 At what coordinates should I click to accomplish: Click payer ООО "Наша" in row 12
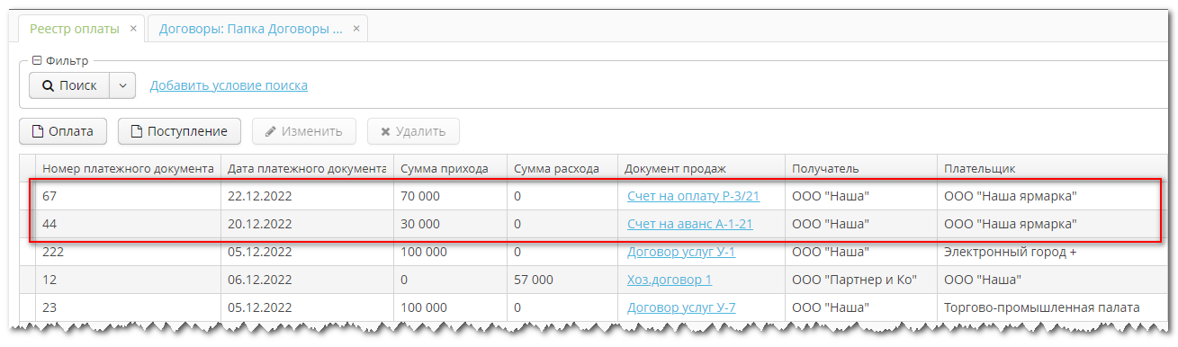click(1053, 280)
